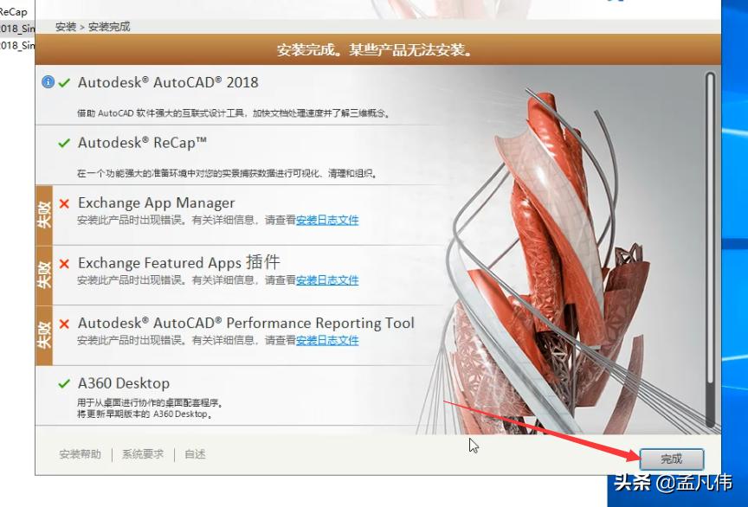This screenshot has height=507, width=748.
Task: Click the 018_Sin file entry behind the installer
Action: point(13,29)
